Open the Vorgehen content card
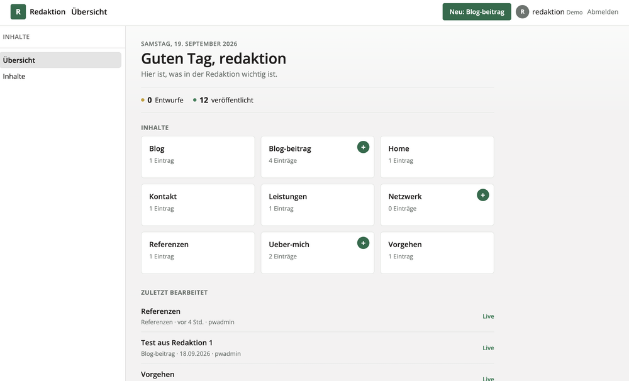Screen dimensions: 629x381 click(437, 253)
